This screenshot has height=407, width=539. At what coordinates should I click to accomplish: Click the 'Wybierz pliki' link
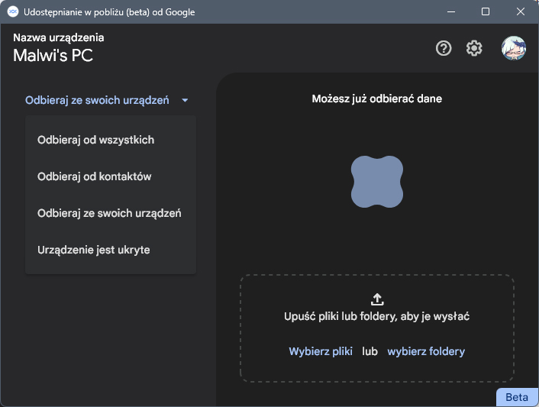point(321,351)
